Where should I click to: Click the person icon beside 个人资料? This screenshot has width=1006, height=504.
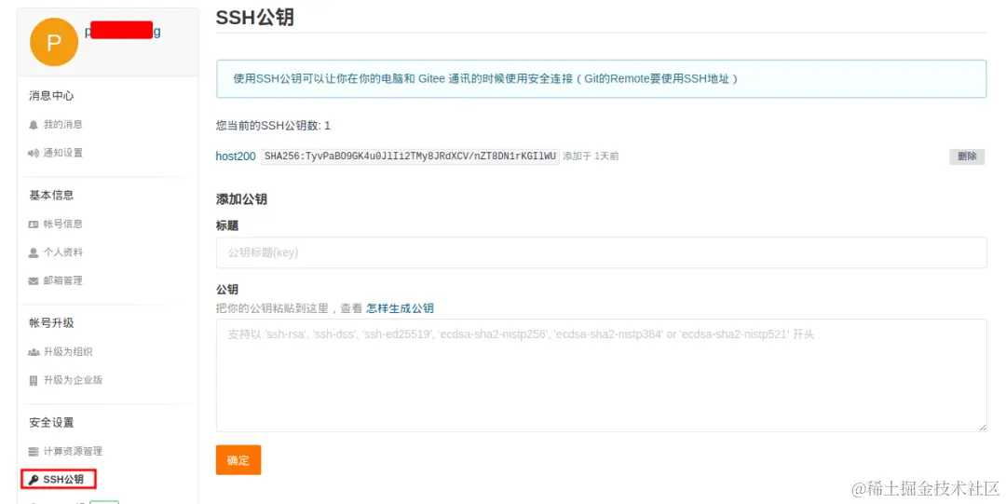tap(34, 252)
